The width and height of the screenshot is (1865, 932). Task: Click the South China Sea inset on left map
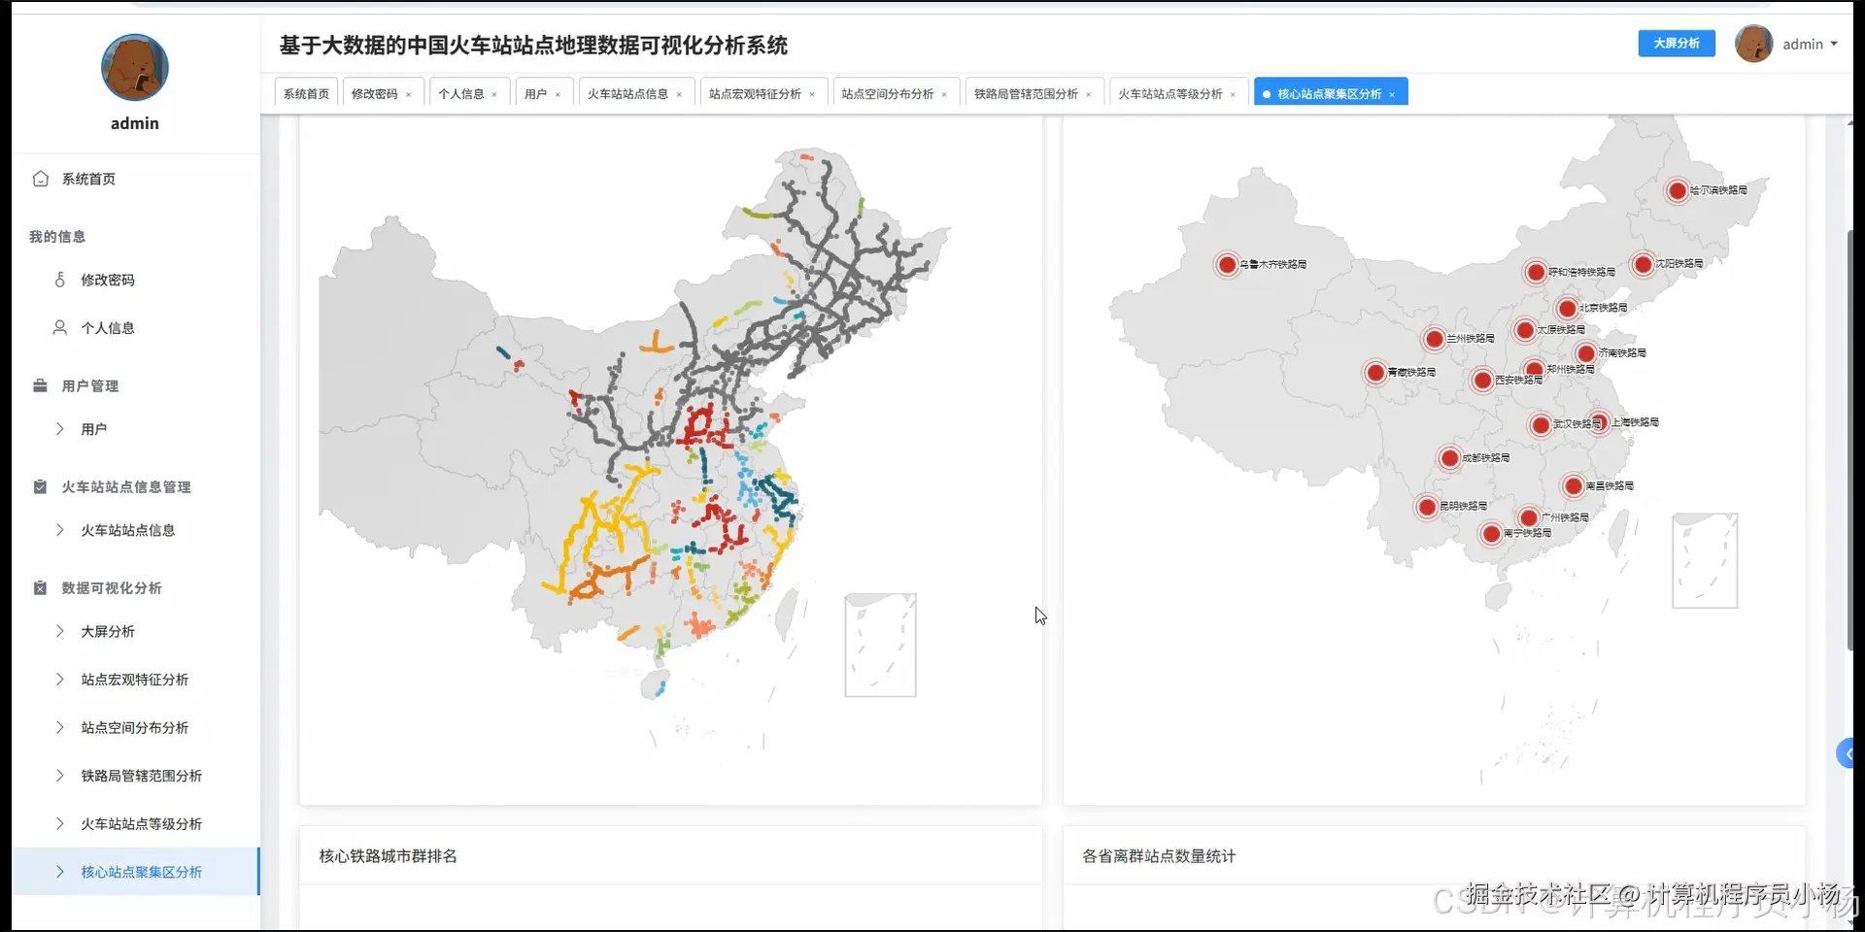click(x=880, y=646)
